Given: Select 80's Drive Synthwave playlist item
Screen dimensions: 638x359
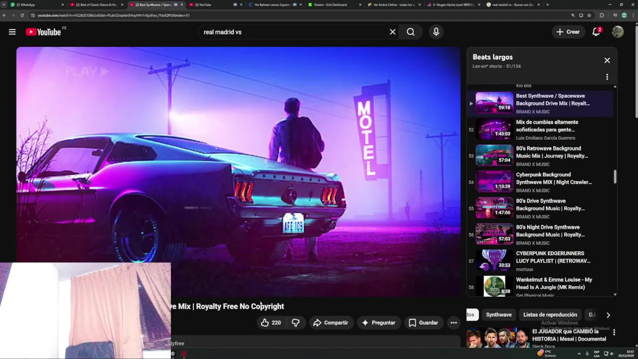Looking at the screenshot, I should (540, 208).
